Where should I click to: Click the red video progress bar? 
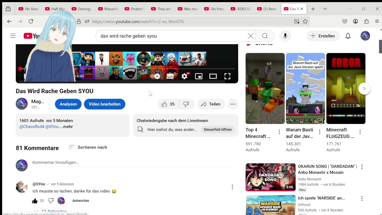pos(127,69)
